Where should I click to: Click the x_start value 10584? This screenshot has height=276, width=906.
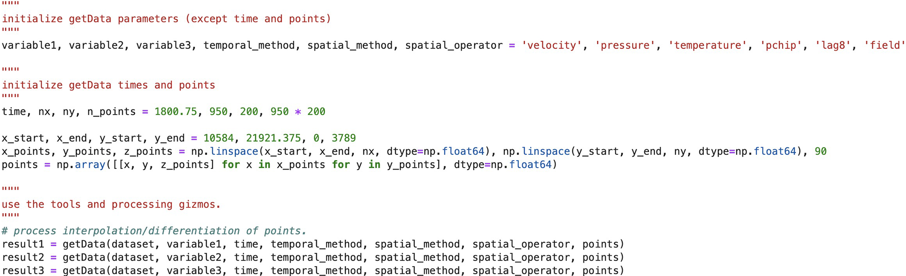[218, 138]
